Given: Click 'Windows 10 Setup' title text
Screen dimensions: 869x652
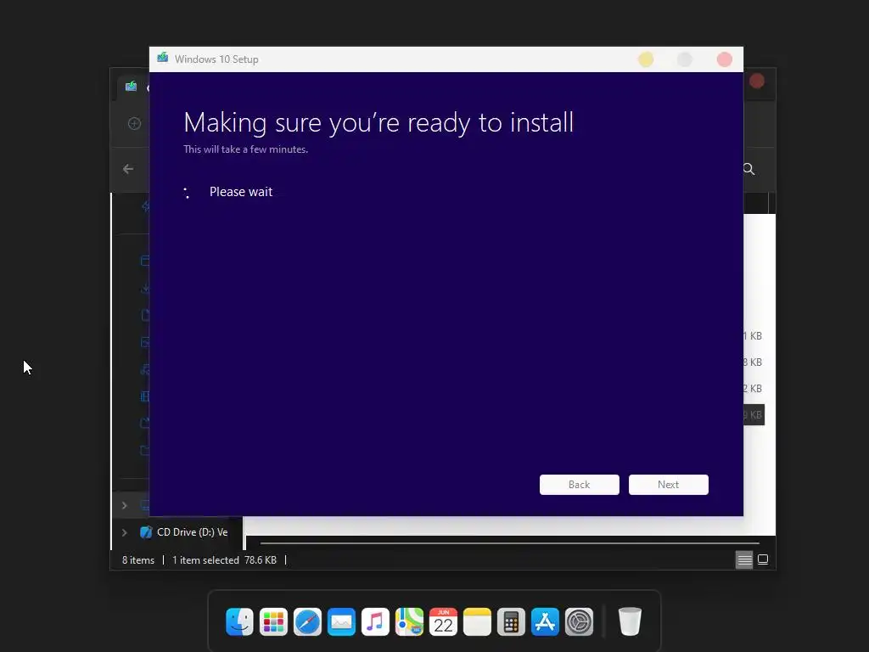Looking at the screenshot, I should point(216,59).
